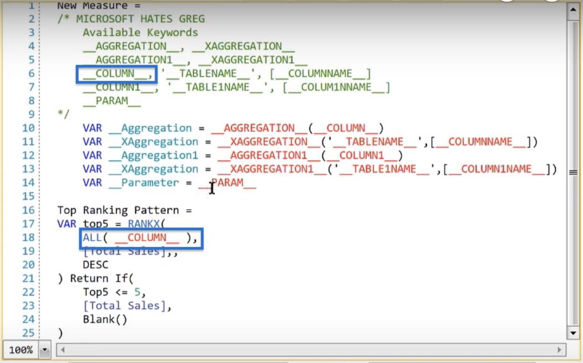The height and width of the screenshot is (363, 583).
Task: Click the Return keyword on line 21
Action: point(89,279)
